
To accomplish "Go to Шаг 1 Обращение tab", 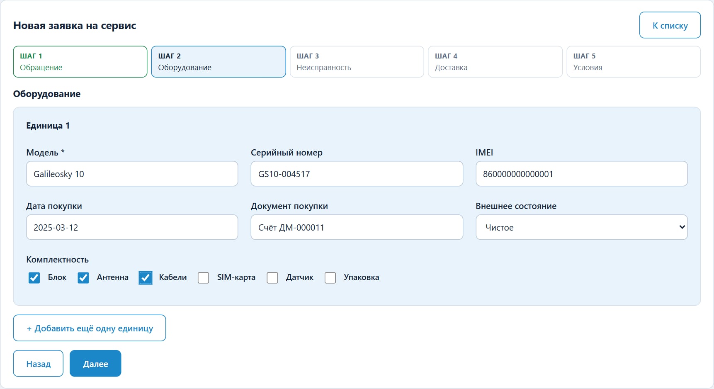I will pos(80,62).
